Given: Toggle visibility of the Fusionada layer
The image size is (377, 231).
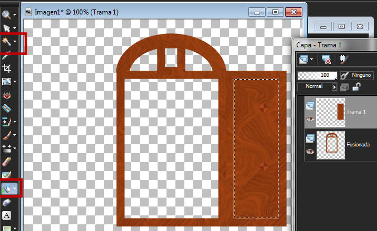Looking at the screenshot, I should coord(310,151).
